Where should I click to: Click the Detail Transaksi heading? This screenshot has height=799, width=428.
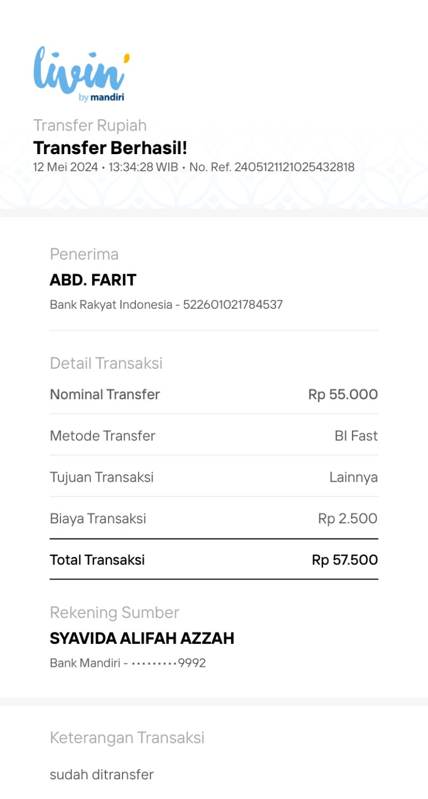pyautogui.click(x=106, y=363)
